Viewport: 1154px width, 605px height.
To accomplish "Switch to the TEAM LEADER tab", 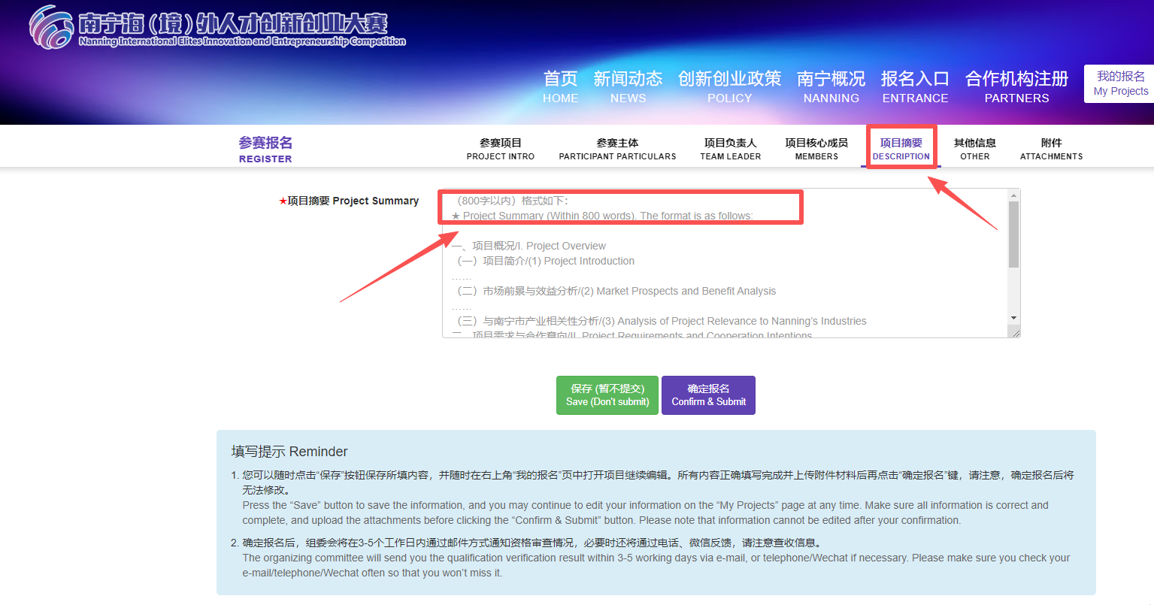I will 731,149.
